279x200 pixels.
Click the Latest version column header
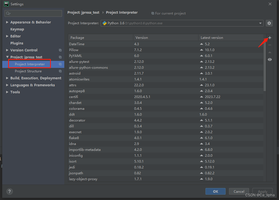[231, 38]
